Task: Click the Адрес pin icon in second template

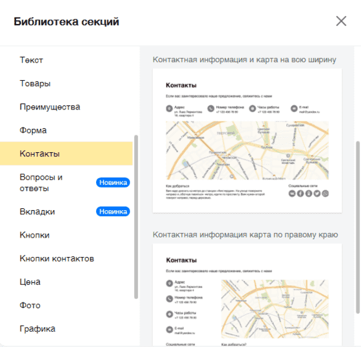Action: [x=169, y=283]
